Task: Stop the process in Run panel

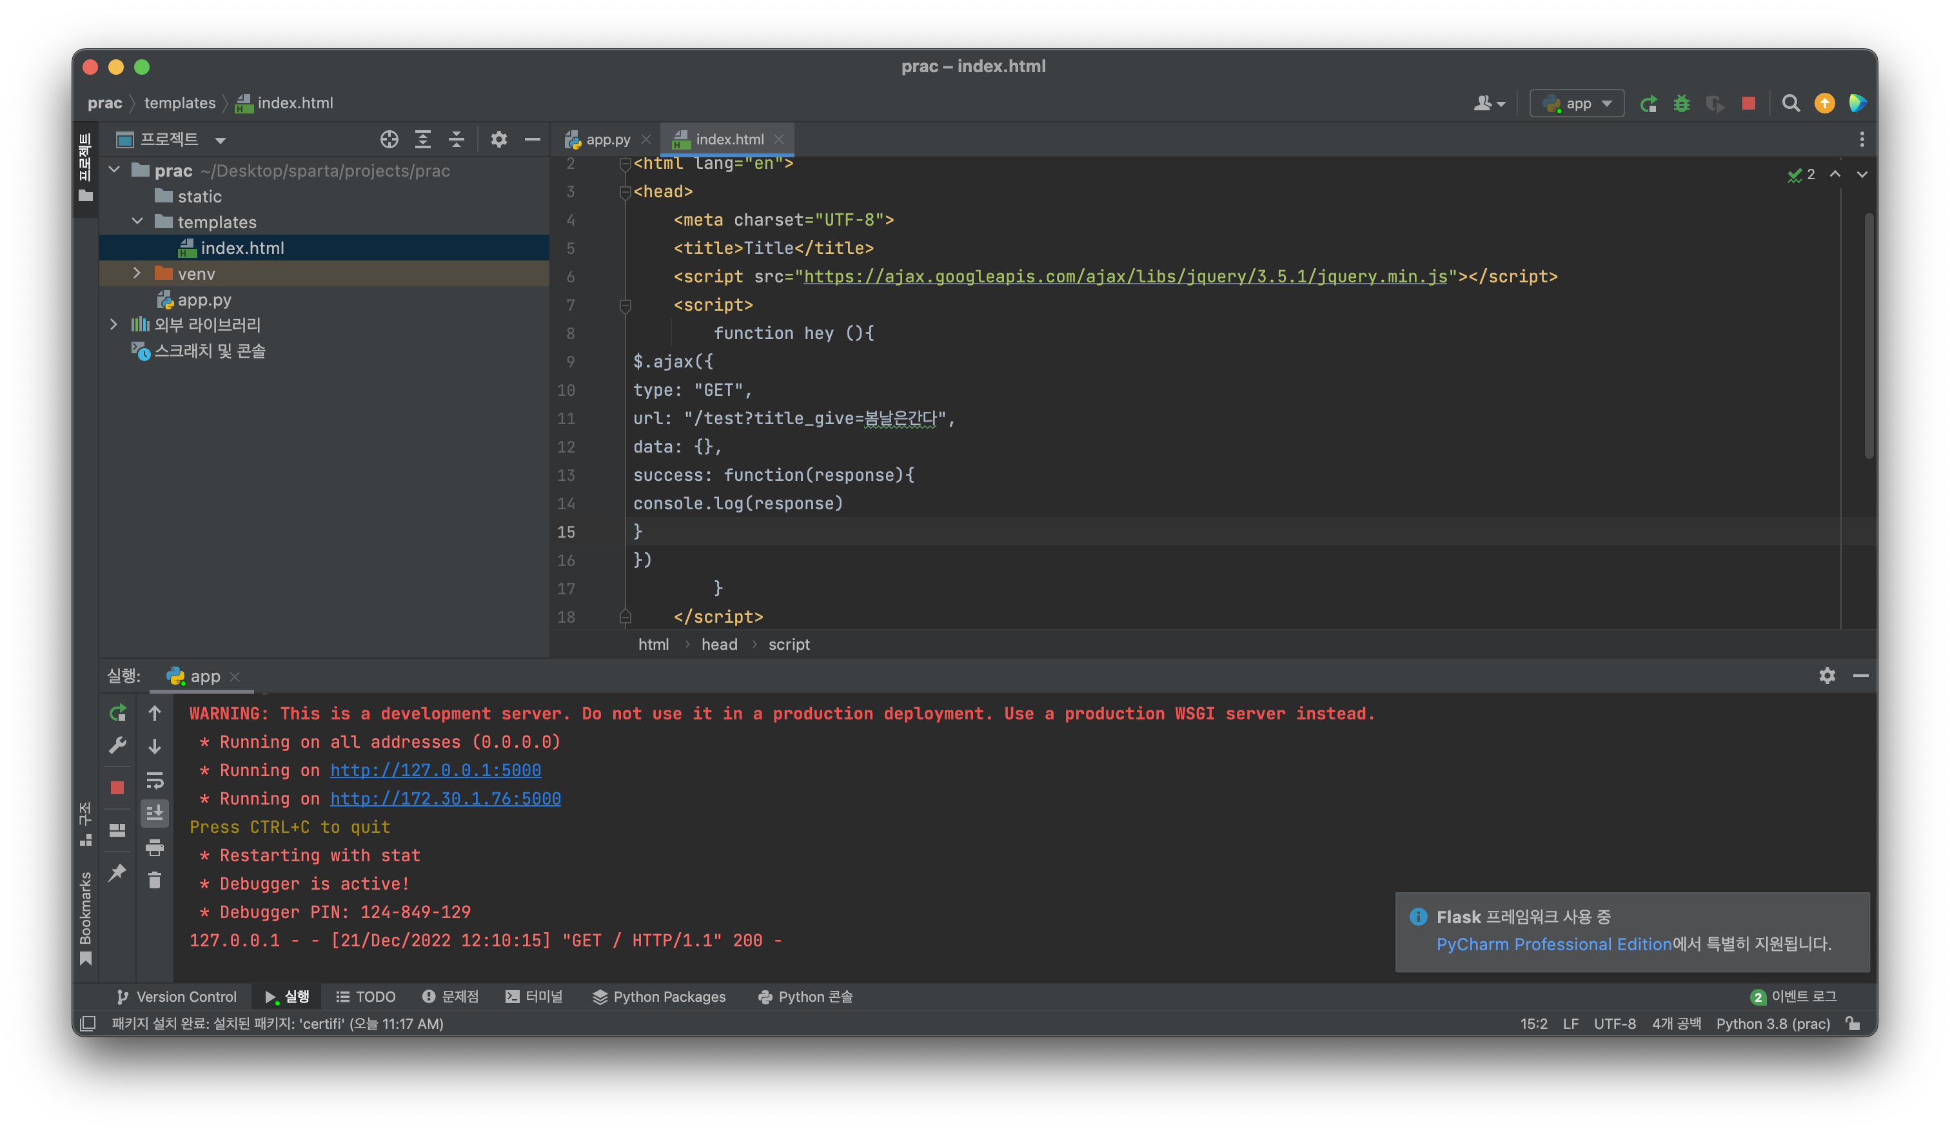Action: point(117,788)
